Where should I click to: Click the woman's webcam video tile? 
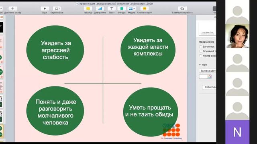click(x=237, y=36)
